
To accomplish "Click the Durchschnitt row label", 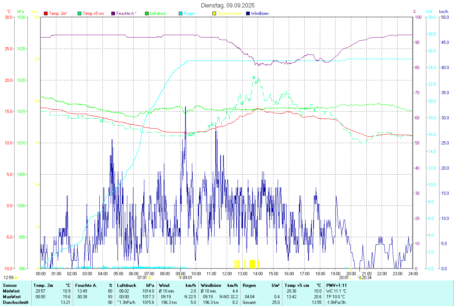I will (13, 302).
